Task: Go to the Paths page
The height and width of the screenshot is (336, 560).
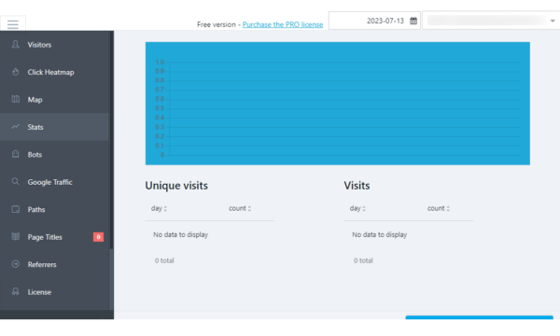Action: pos(54,210)
